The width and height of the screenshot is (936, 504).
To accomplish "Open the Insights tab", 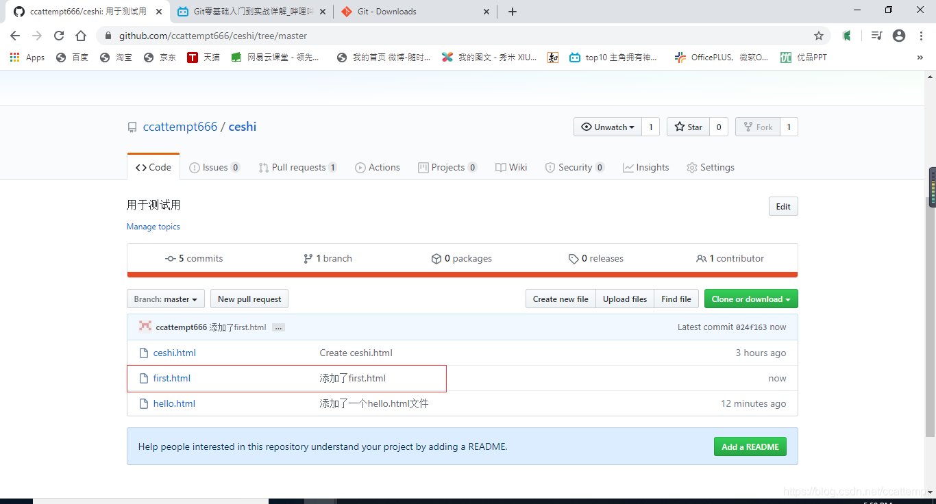I will pyautogui.click(x=646, y=167).
